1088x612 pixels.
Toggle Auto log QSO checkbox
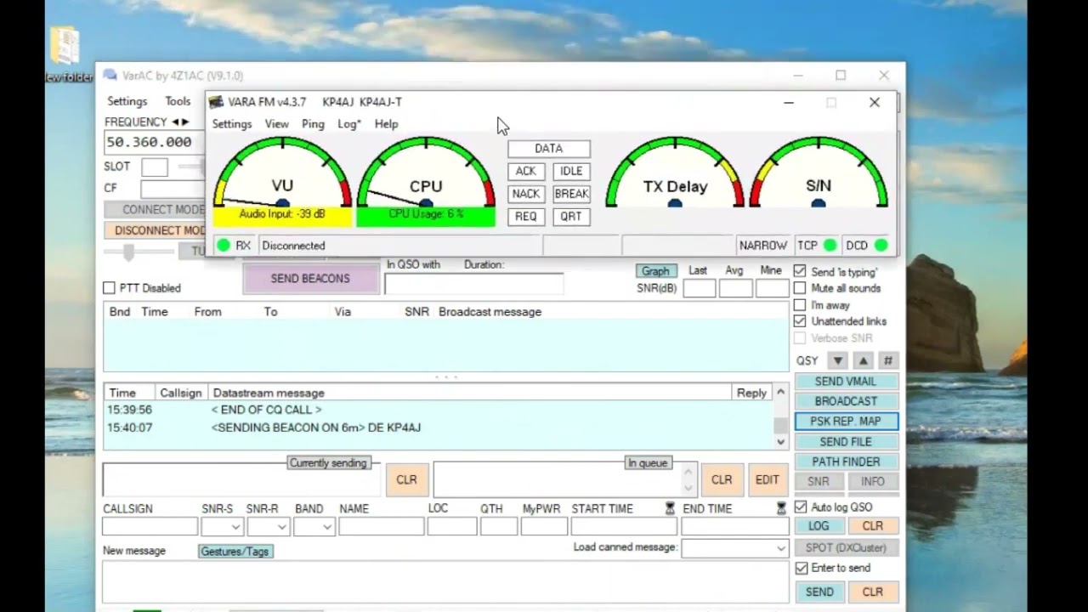(x=801, y=507)
